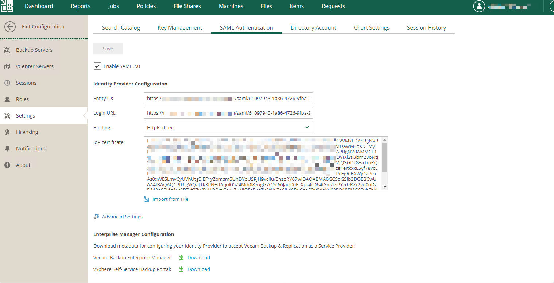
Task: Download Veeam Backup Enterprise Manager metadata
Action: (x=198, y=257)
